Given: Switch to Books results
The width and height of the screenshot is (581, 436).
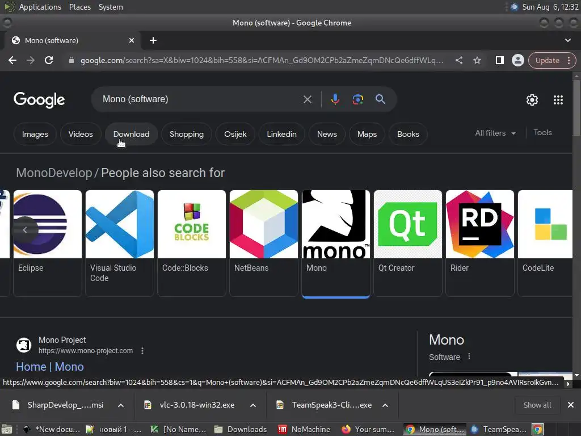Looking at the screenshot, I should tap(408, 134).
